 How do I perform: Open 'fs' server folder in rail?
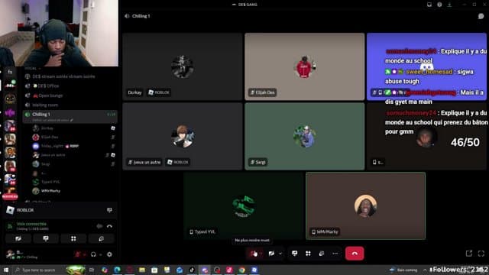[x=10, y=72]
